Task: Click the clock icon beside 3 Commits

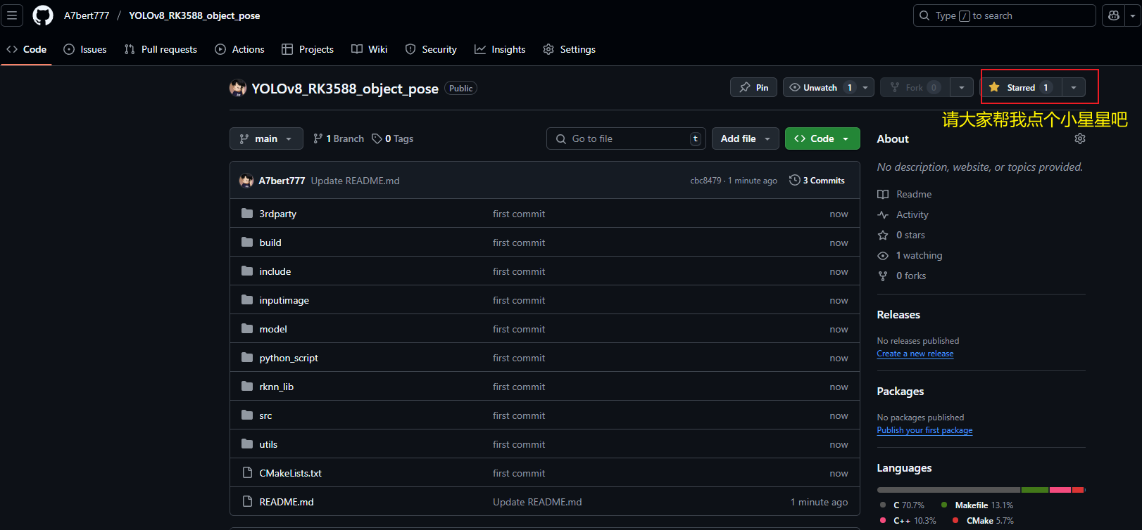Action: [x=795, y=180]
